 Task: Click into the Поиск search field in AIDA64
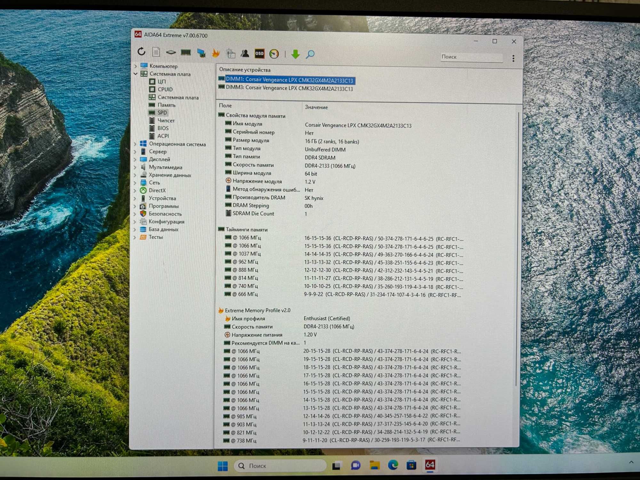click(471, 57)
